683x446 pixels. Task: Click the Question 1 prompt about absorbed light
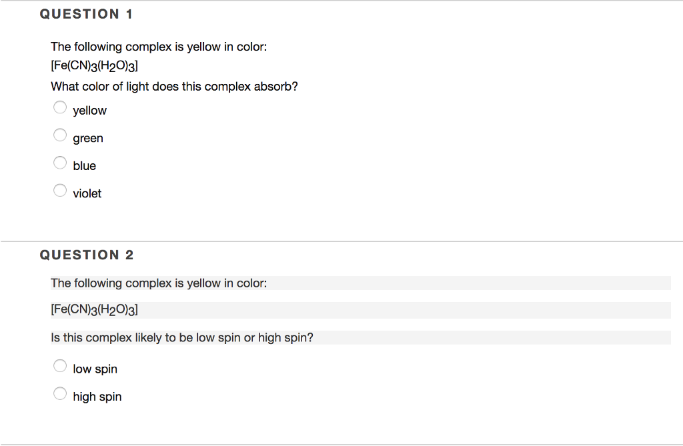174,86
